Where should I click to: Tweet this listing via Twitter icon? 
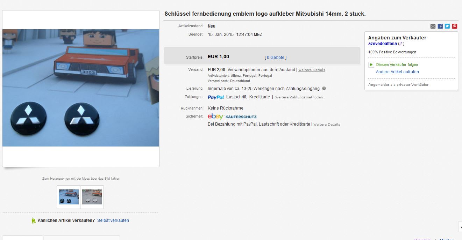447,26
